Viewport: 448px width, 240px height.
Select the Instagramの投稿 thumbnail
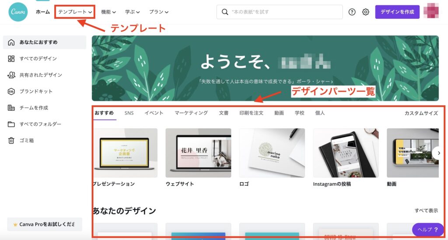click(x=346, y=153)
